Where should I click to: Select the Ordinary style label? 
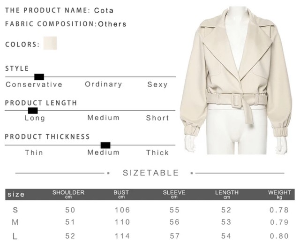[104, 84]
